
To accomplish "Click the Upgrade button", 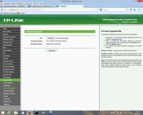I will point(51,51).
